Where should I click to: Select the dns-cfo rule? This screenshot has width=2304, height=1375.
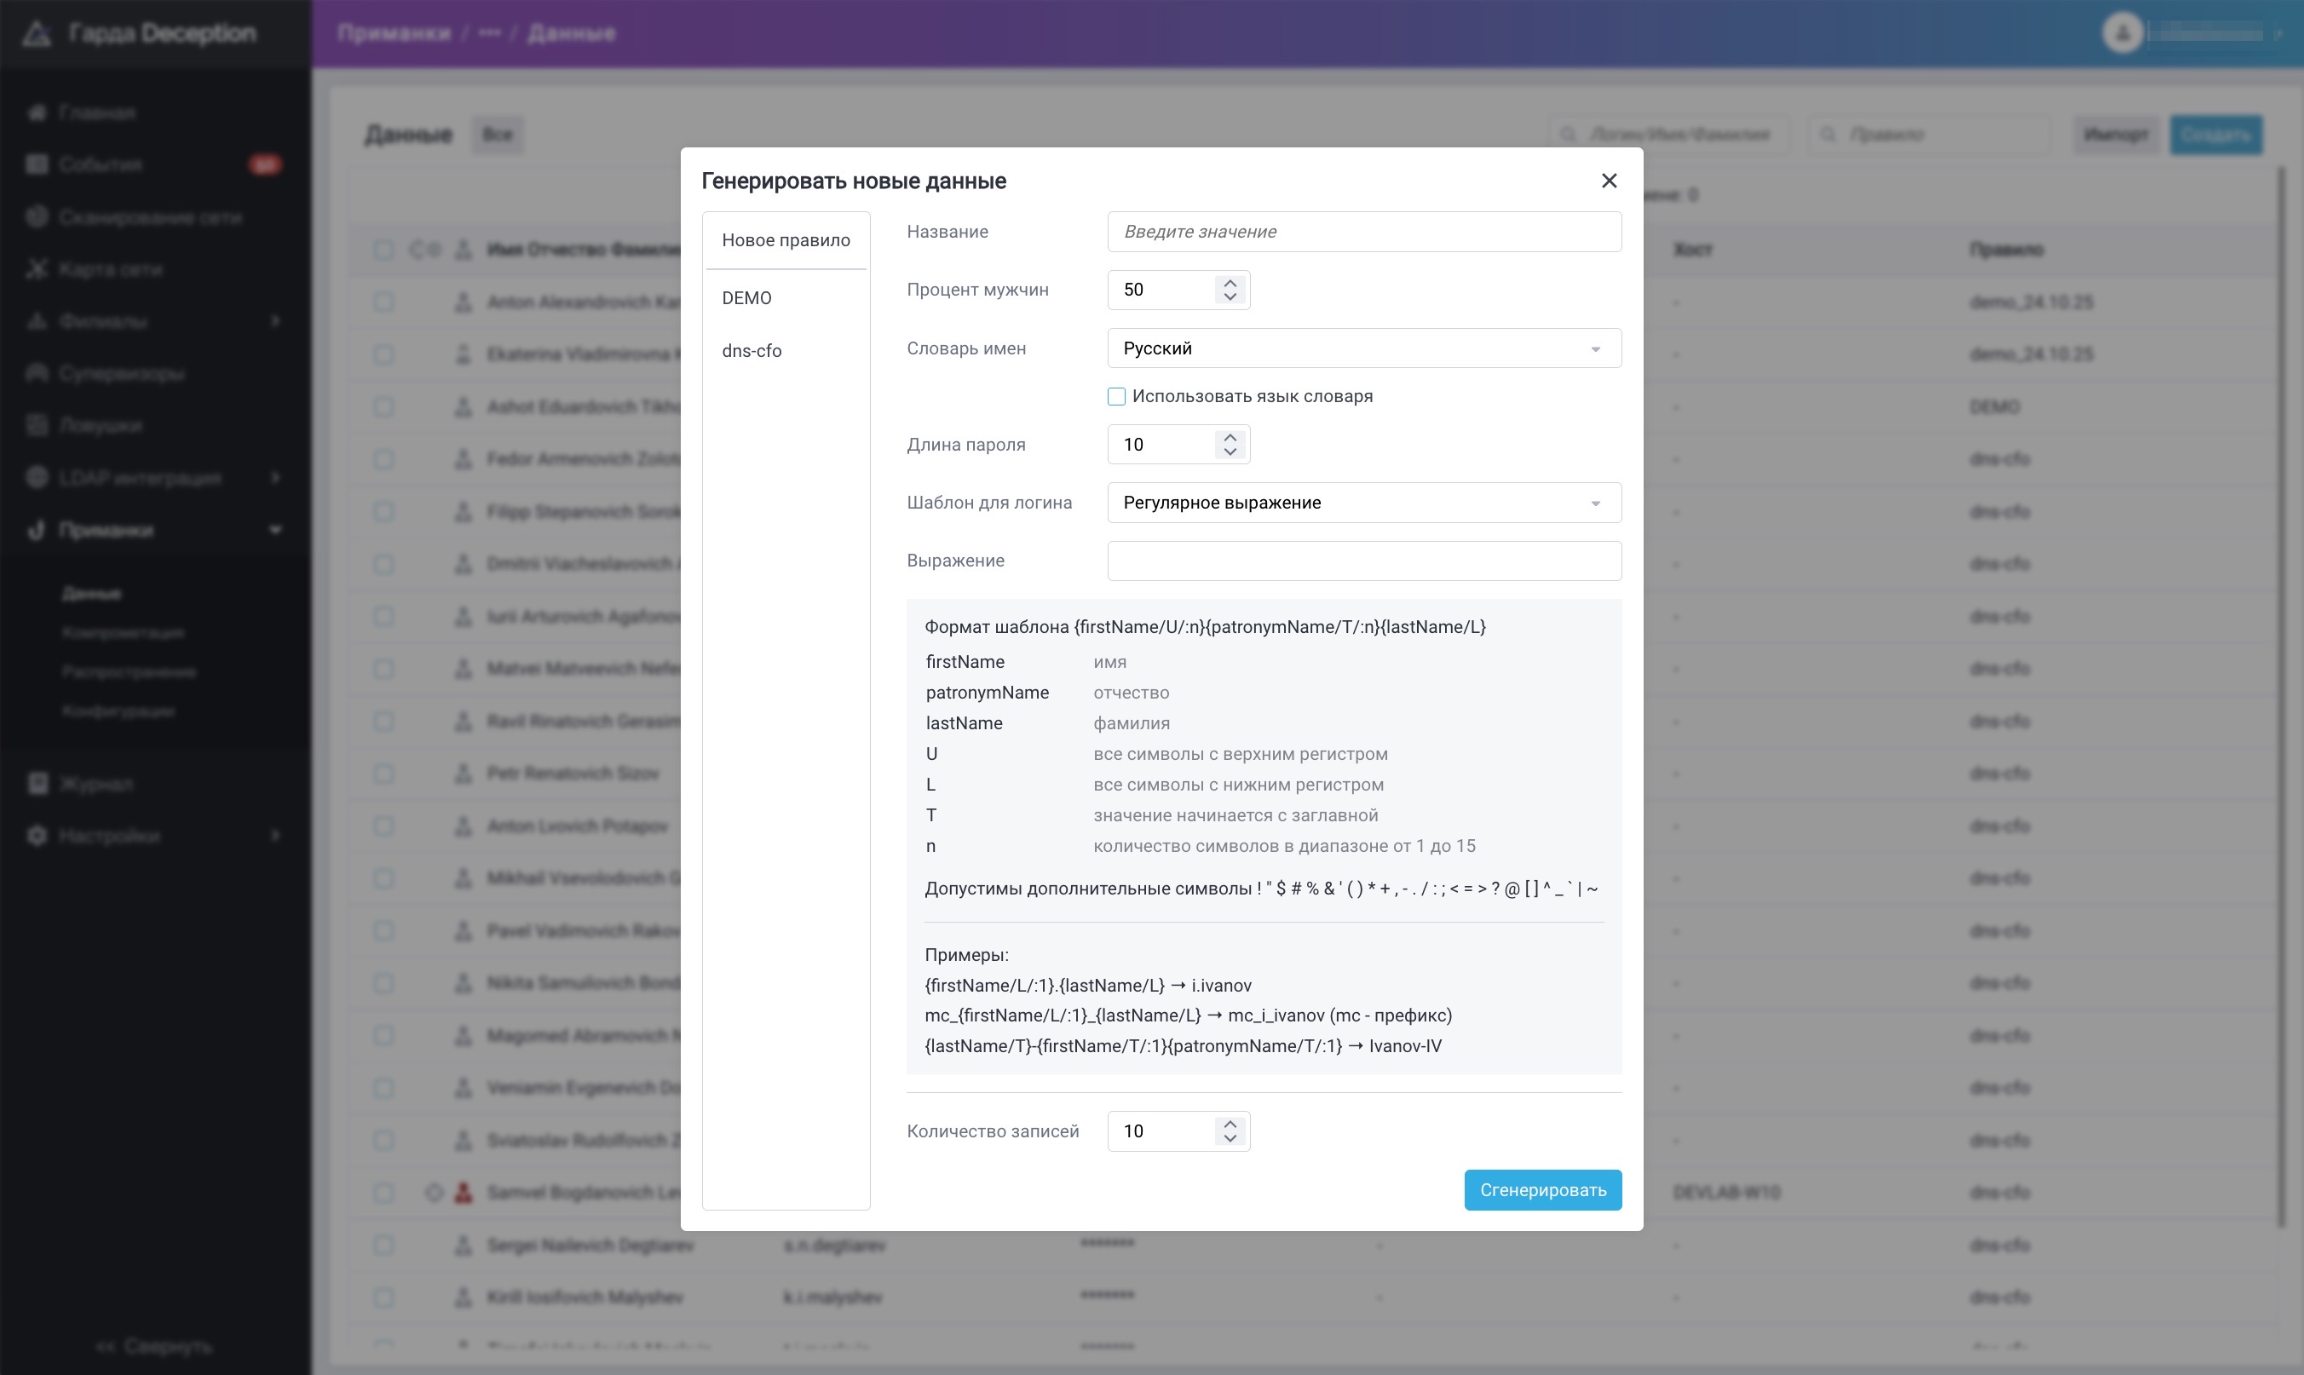[752, 351]
